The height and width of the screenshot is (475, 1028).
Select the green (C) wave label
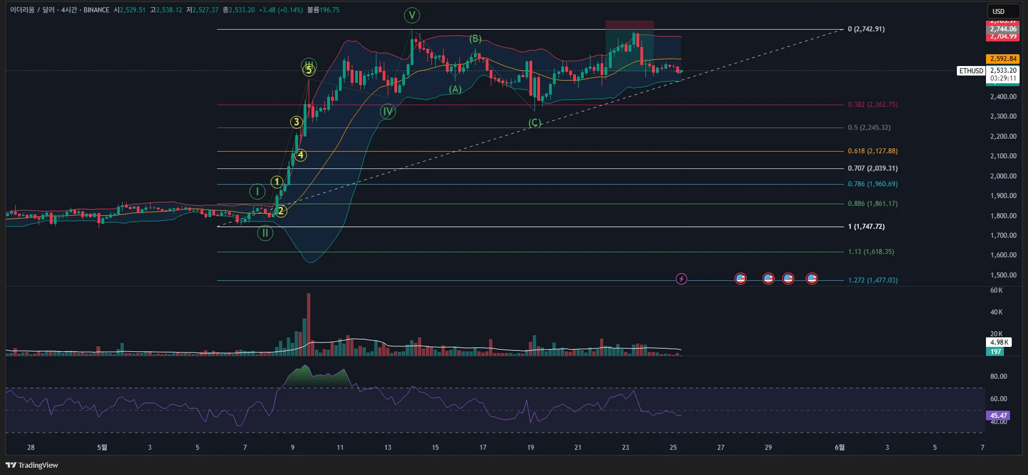(535, 123)
